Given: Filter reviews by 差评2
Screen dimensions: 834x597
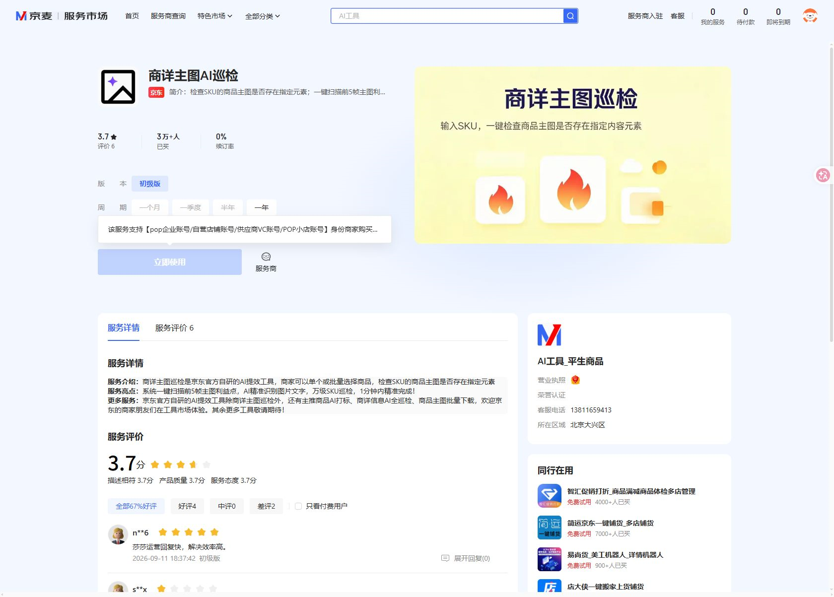Looking at the screenshot, I should coord(266,506).
